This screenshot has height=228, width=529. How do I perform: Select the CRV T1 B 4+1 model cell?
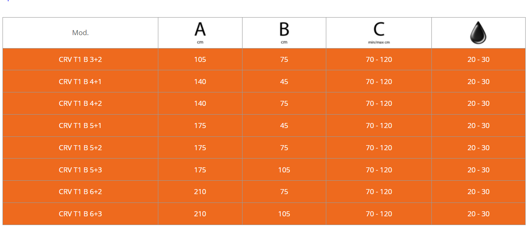pos(80,82)
